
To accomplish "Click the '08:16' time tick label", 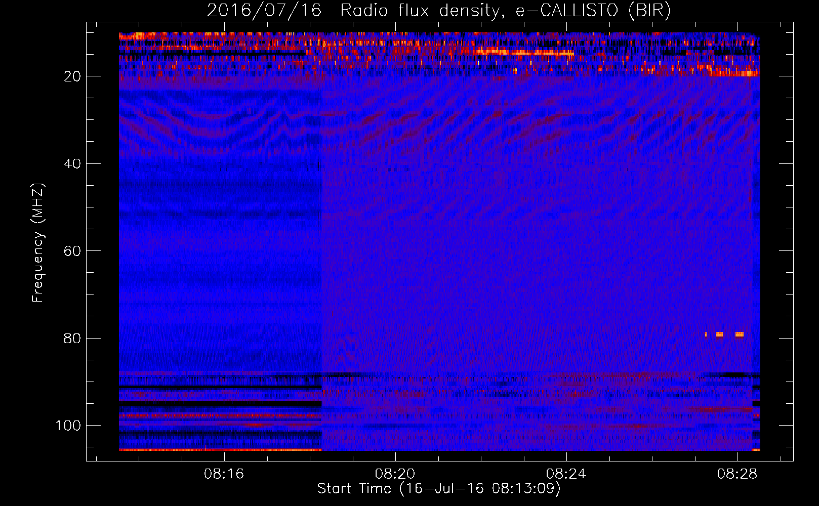I will pyautogui.click(x=224, y=474).
